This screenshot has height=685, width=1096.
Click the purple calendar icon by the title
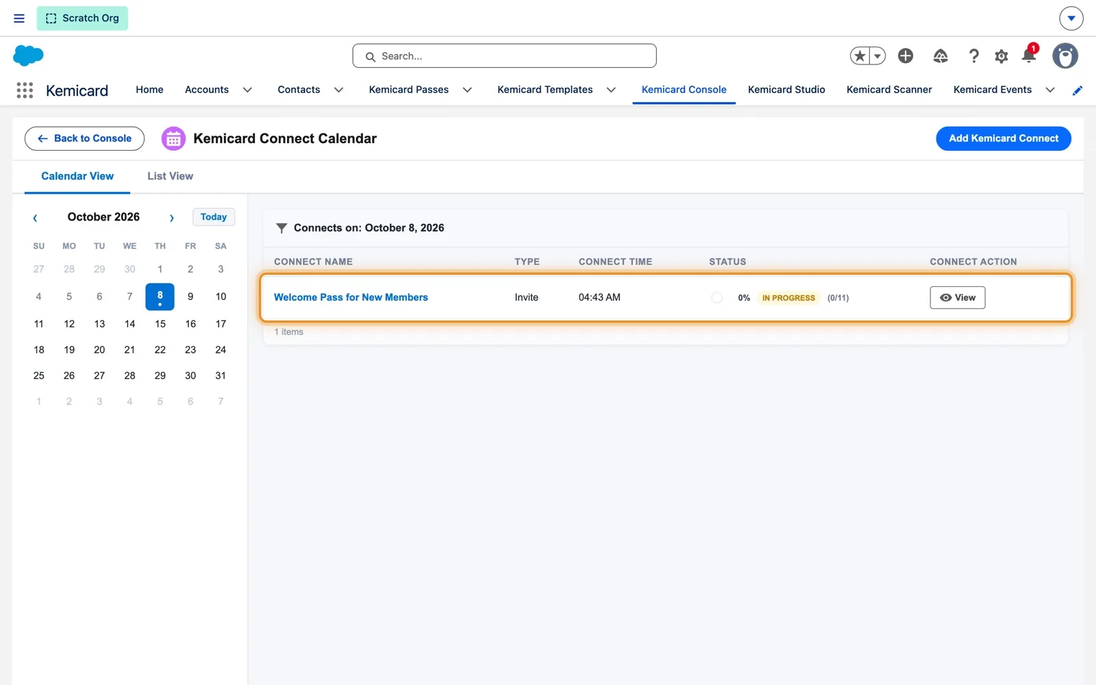point(173,139)
